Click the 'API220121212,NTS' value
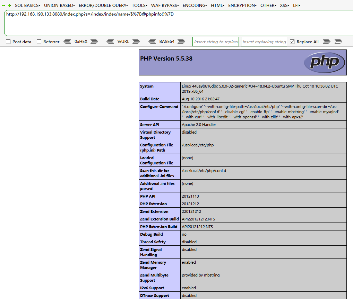The height and width of the screenshot is (299, 353). (198, 219)
